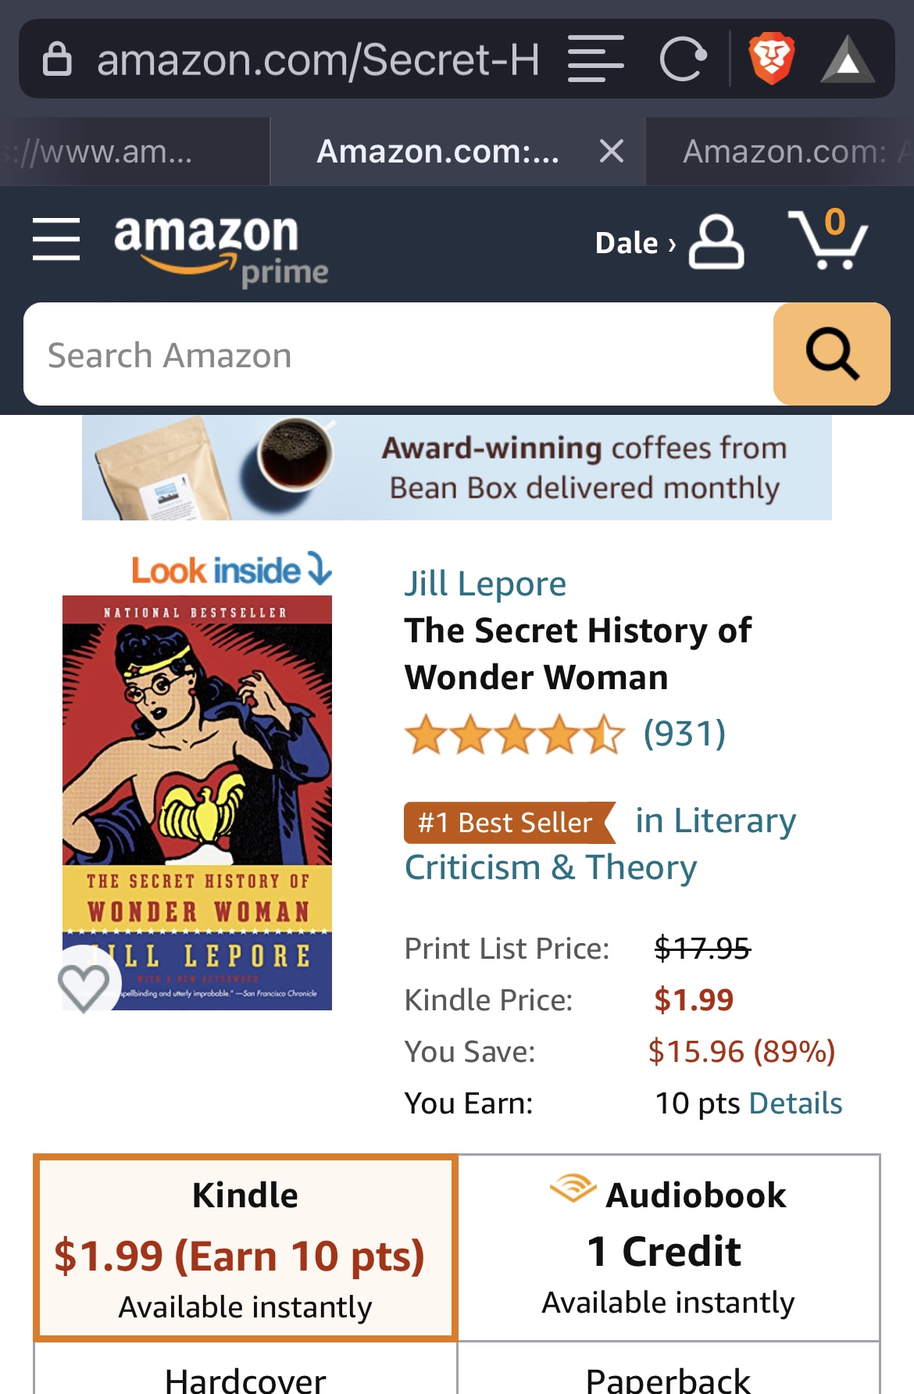Select the Audiobook 1 Credit format

pyautogui.click(x=669, y=1248)
